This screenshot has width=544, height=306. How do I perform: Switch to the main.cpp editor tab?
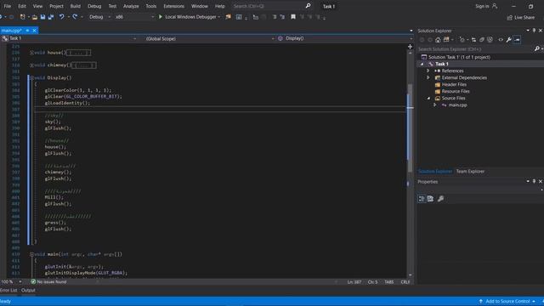point(11,31)
